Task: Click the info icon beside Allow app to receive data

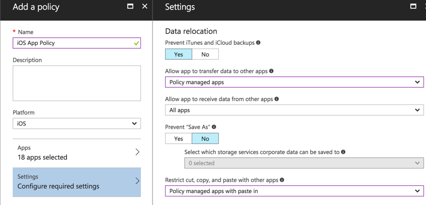Action: [x=276, y=99]
